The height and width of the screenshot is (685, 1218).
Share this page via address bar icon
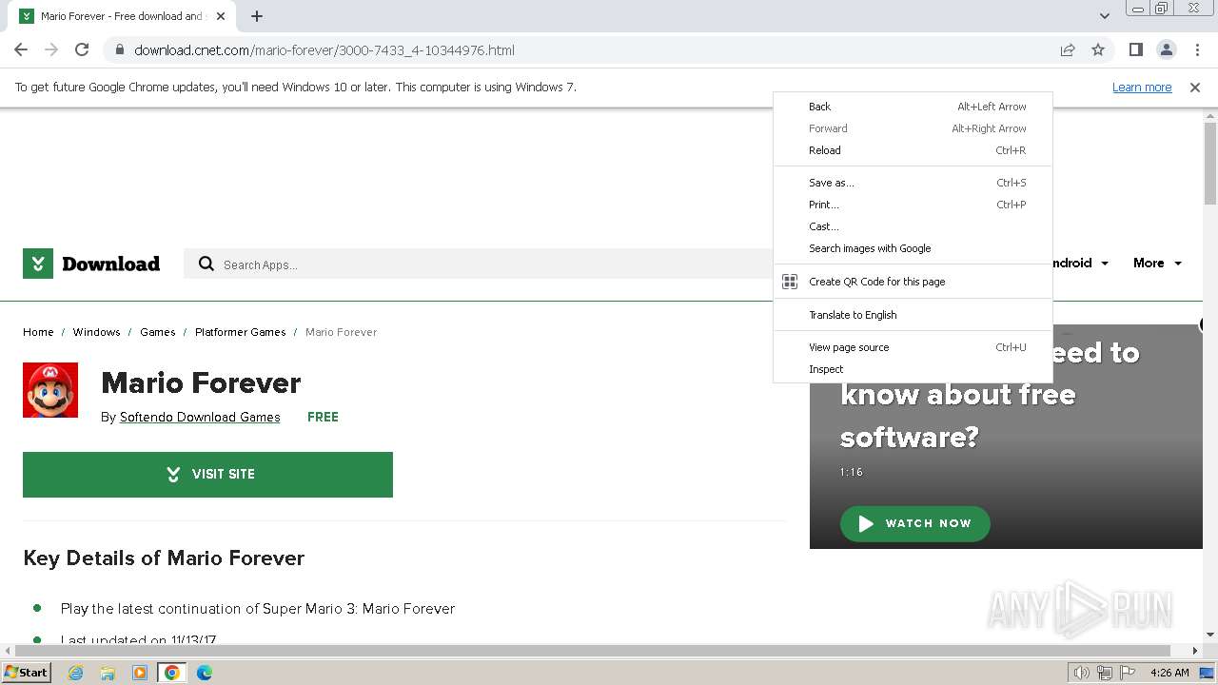1068,49
